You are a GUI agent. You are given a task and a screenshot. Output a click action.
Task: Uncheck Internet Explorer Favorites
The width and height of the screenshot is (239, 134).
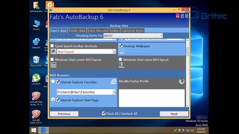(58, 82)
